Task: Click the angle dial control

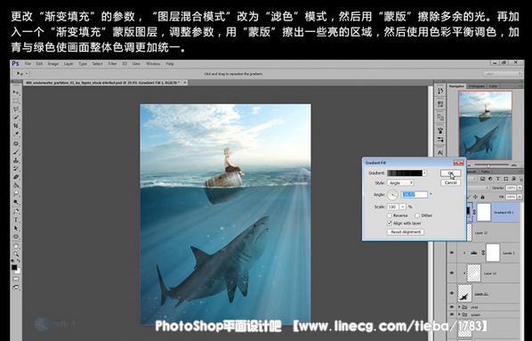Action: (x=392, y=195)
